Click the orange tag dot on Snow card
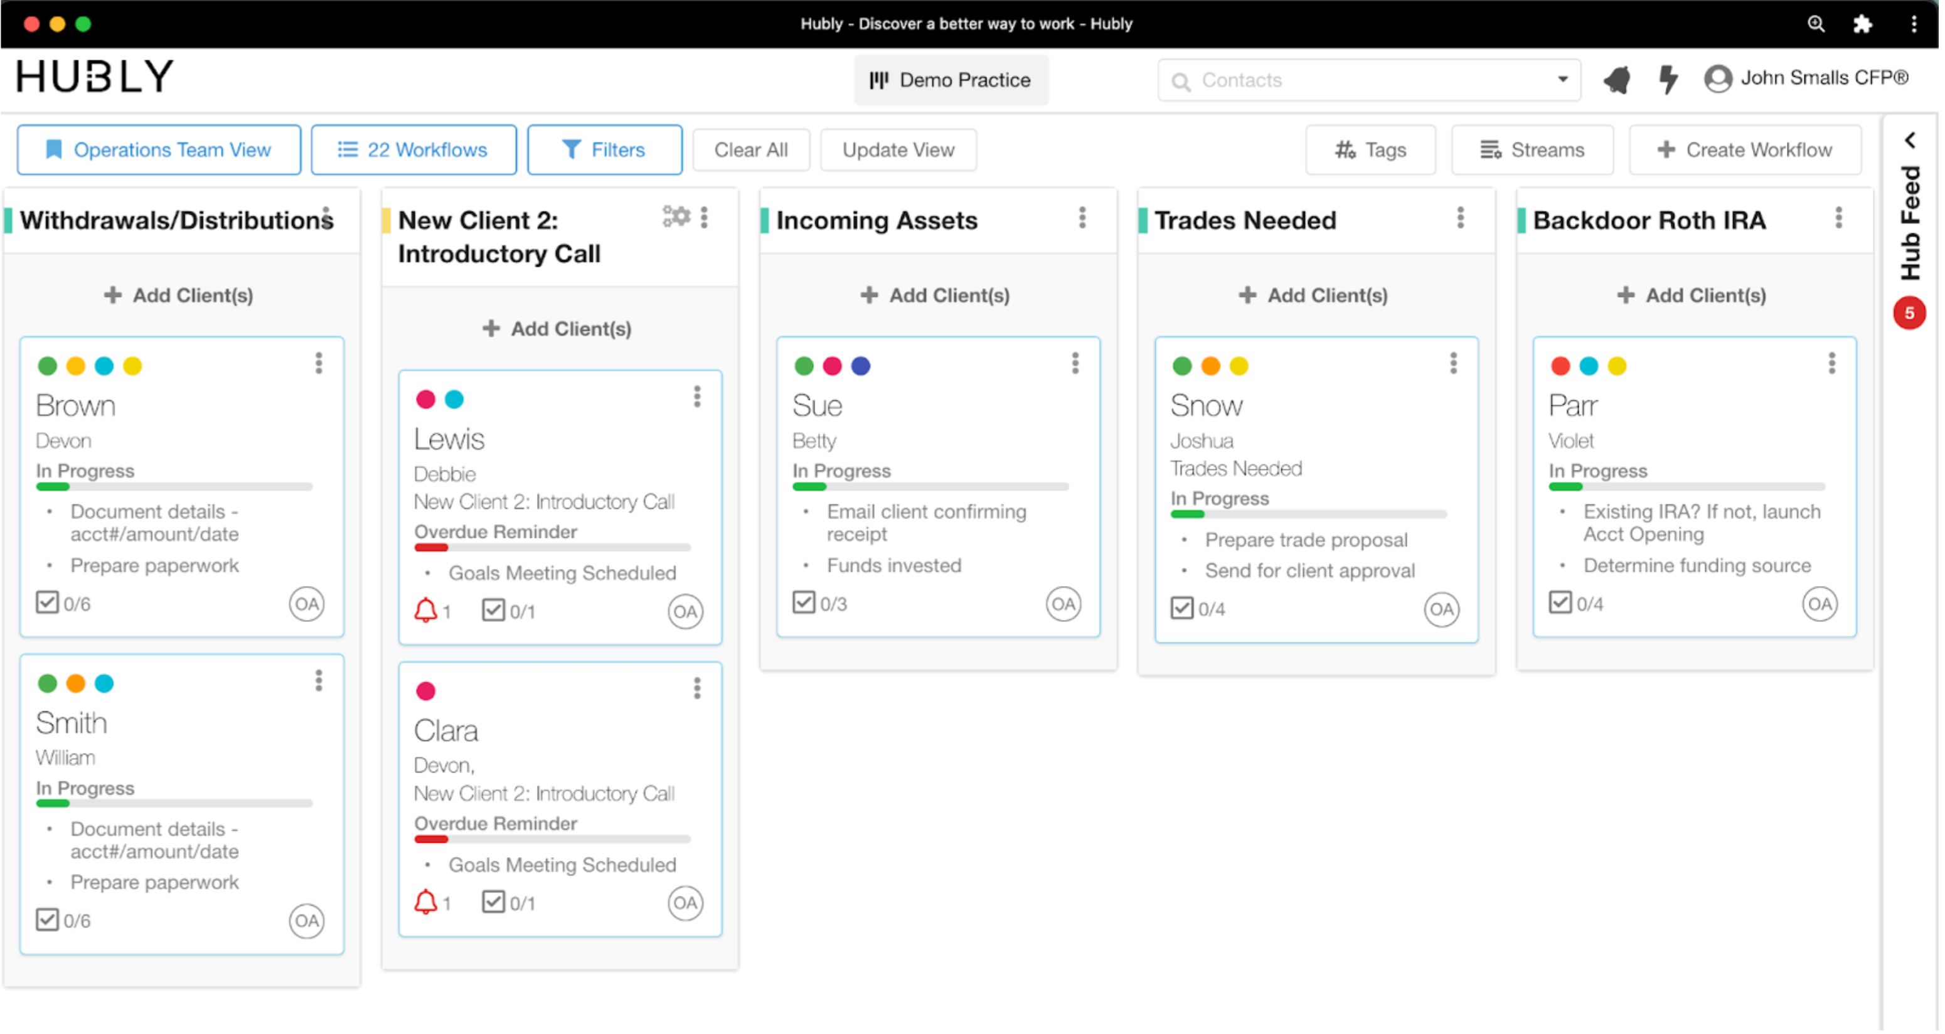1945x1034 pixels. point(1210,366)
